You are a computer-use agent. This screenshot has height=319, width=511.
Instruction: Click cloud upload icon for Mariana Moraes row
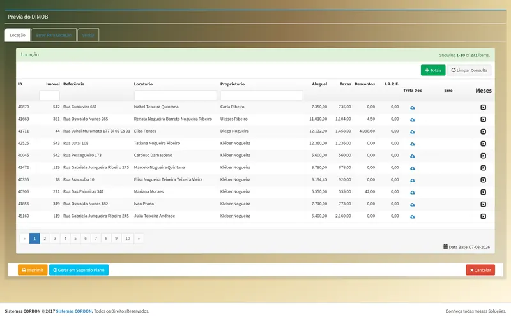[412, 193]
